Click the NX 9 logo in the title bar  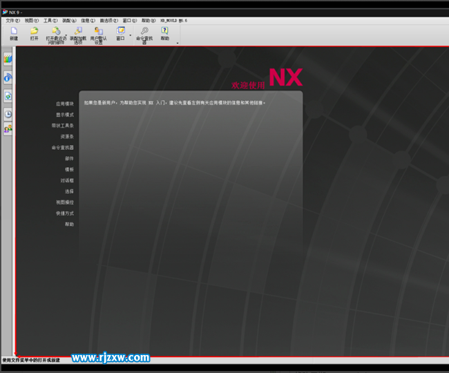tap(5, 12)
